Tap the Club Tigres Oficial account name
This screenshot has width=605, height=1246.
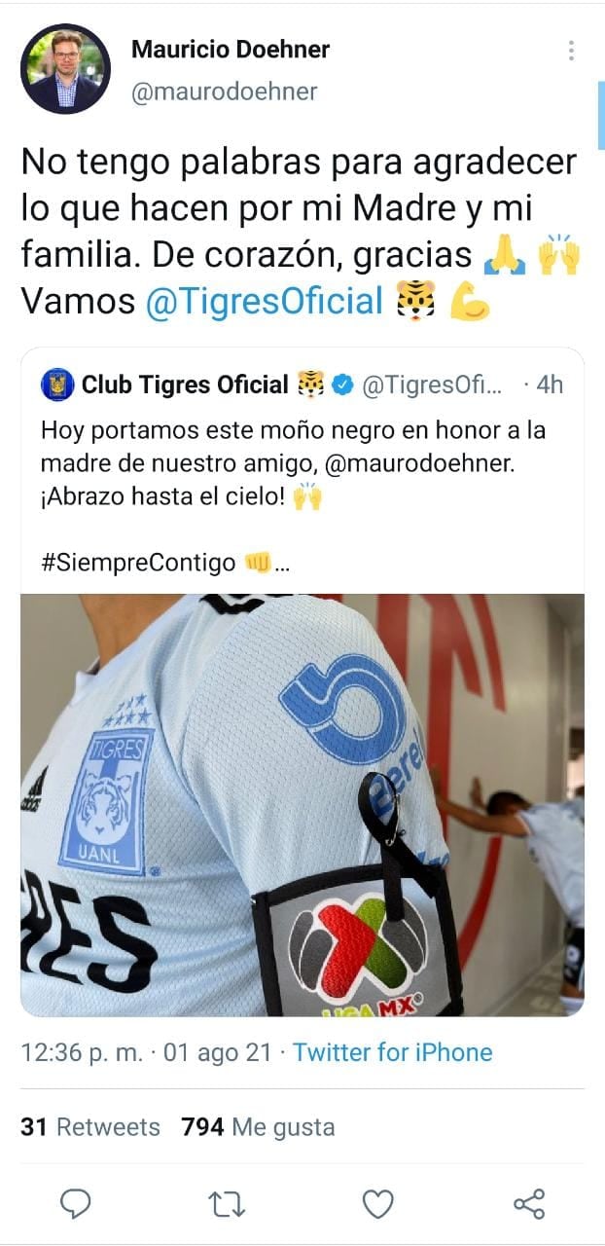click(185, 385)
